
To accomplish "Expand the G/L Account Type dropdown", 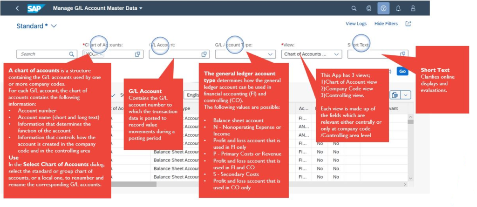I will [x=270, y=54].
